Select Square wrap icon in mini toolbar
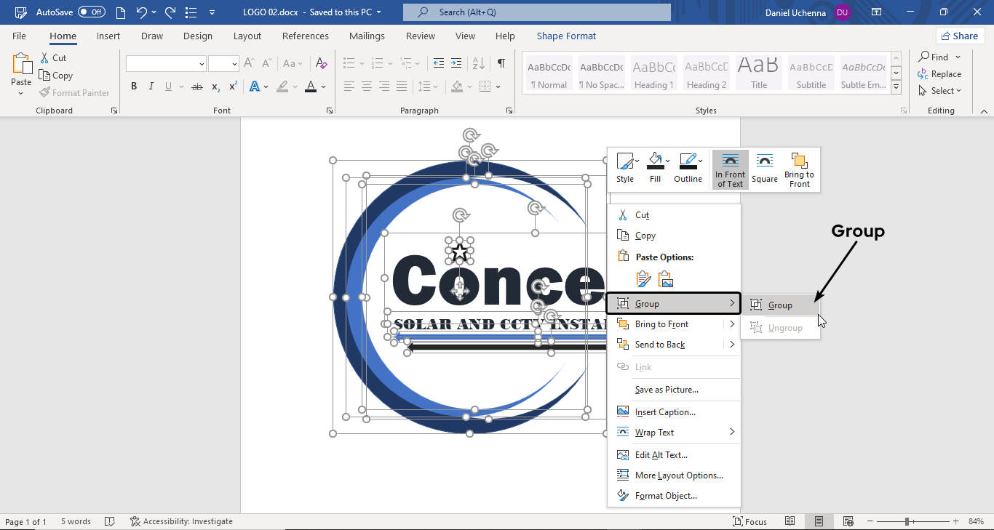994x530 pixels. pos(765,170)
